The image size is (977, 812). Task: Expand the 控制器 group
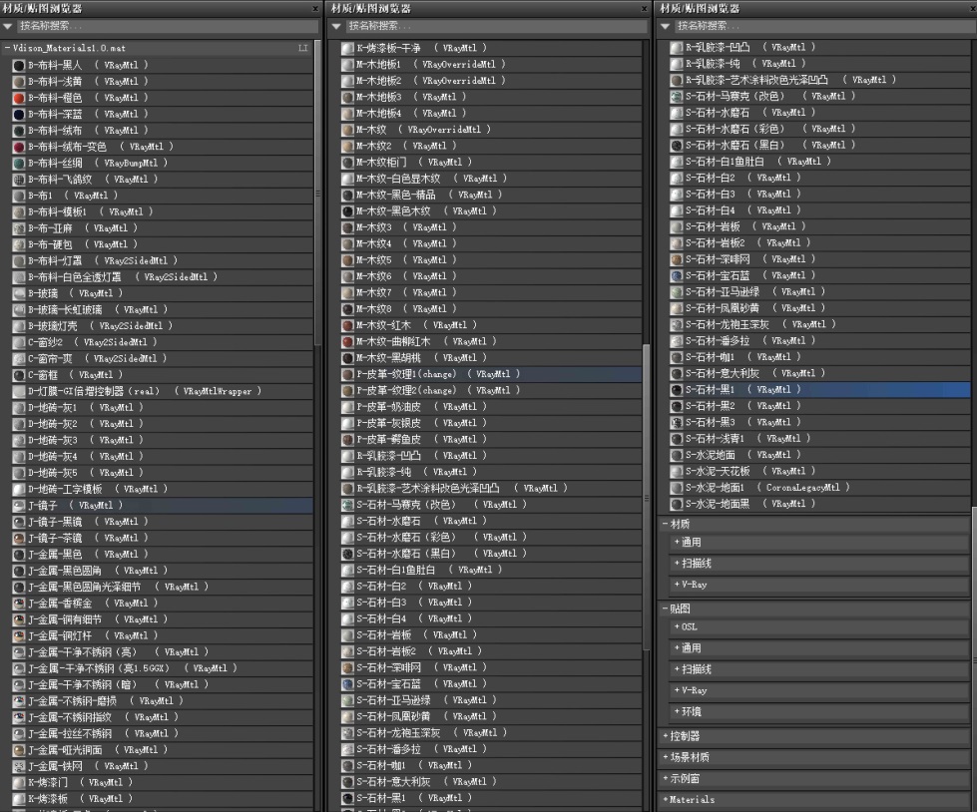tap(666, 736)
